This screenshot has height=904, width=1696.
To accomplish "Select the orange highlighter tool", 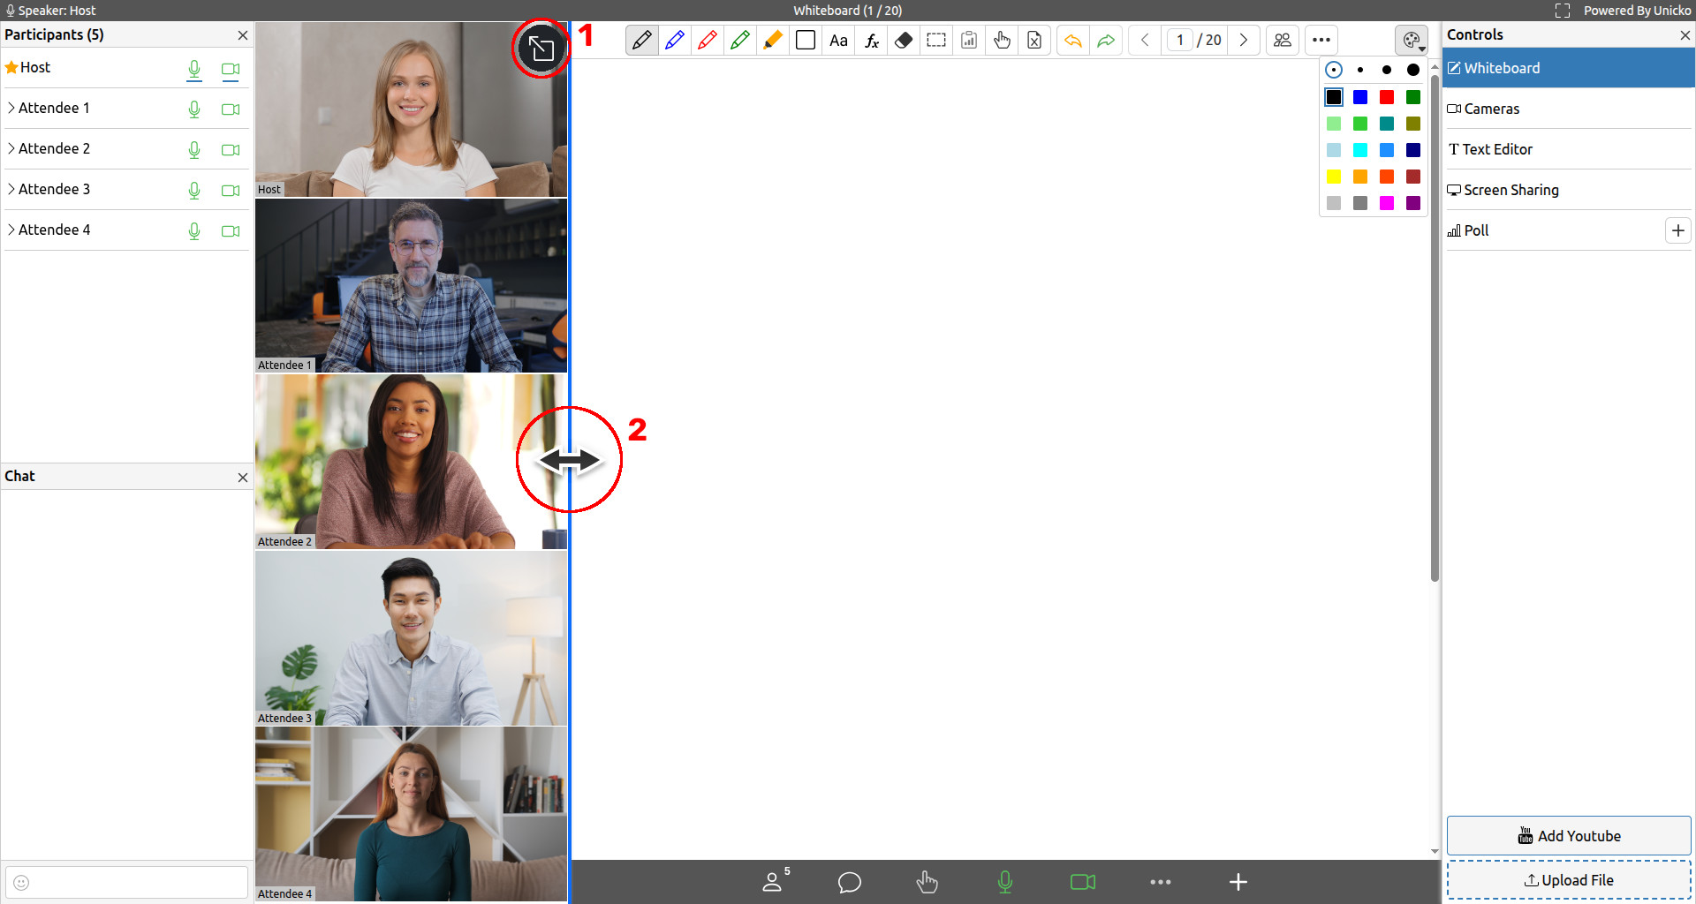I will [x=773, y=40].
